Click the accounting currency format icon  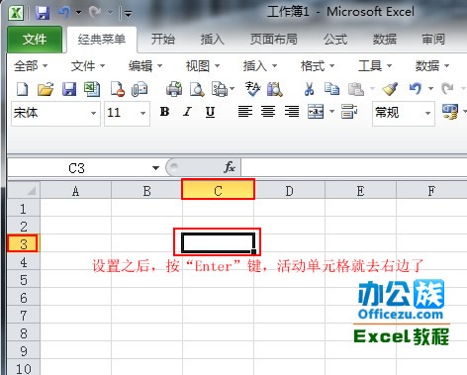tap(450, 112)
